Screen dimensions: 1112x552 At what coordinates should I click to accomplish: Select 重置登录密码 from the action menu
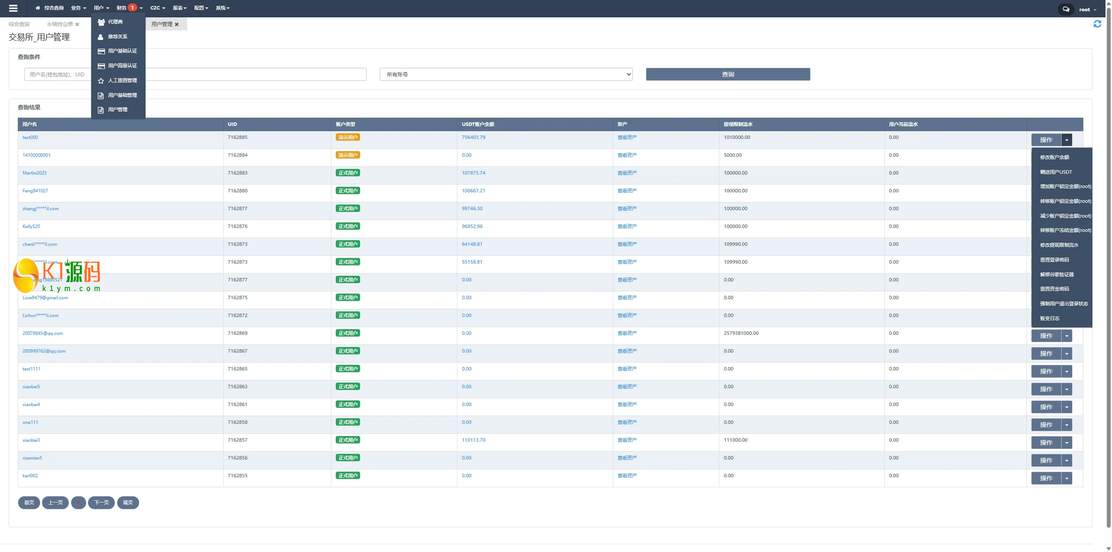(1054, 260)
